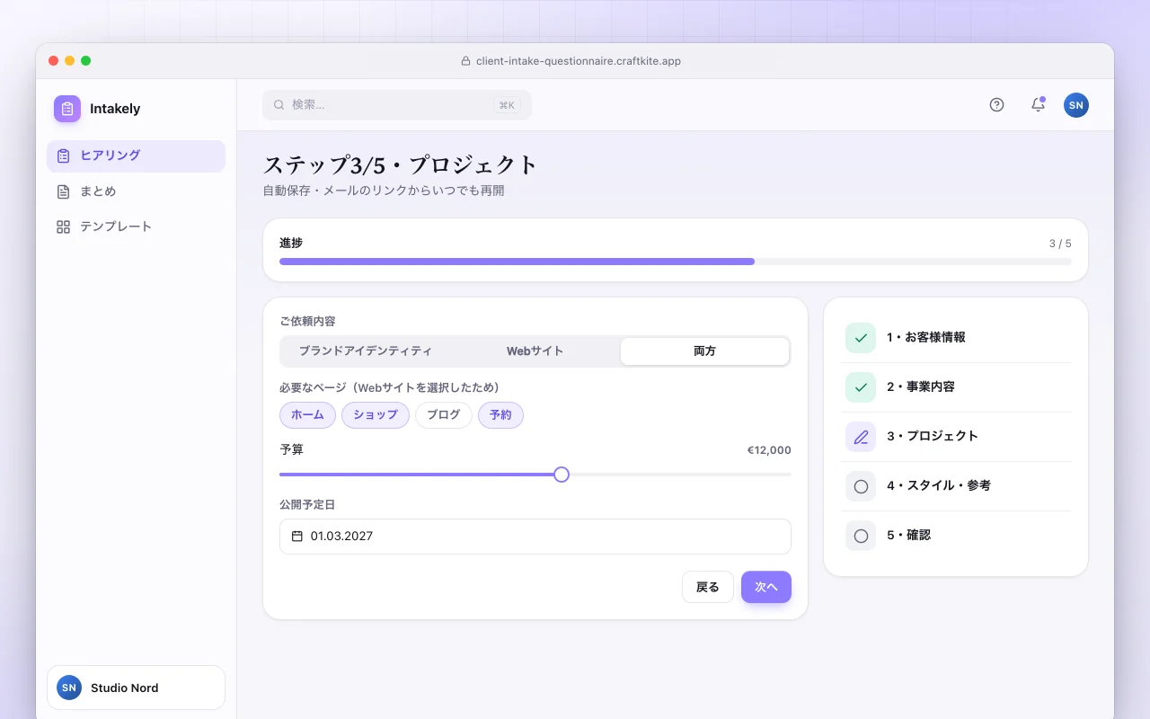
Task: Go to step 4・スタイル・参考
Action: point(956,486)
